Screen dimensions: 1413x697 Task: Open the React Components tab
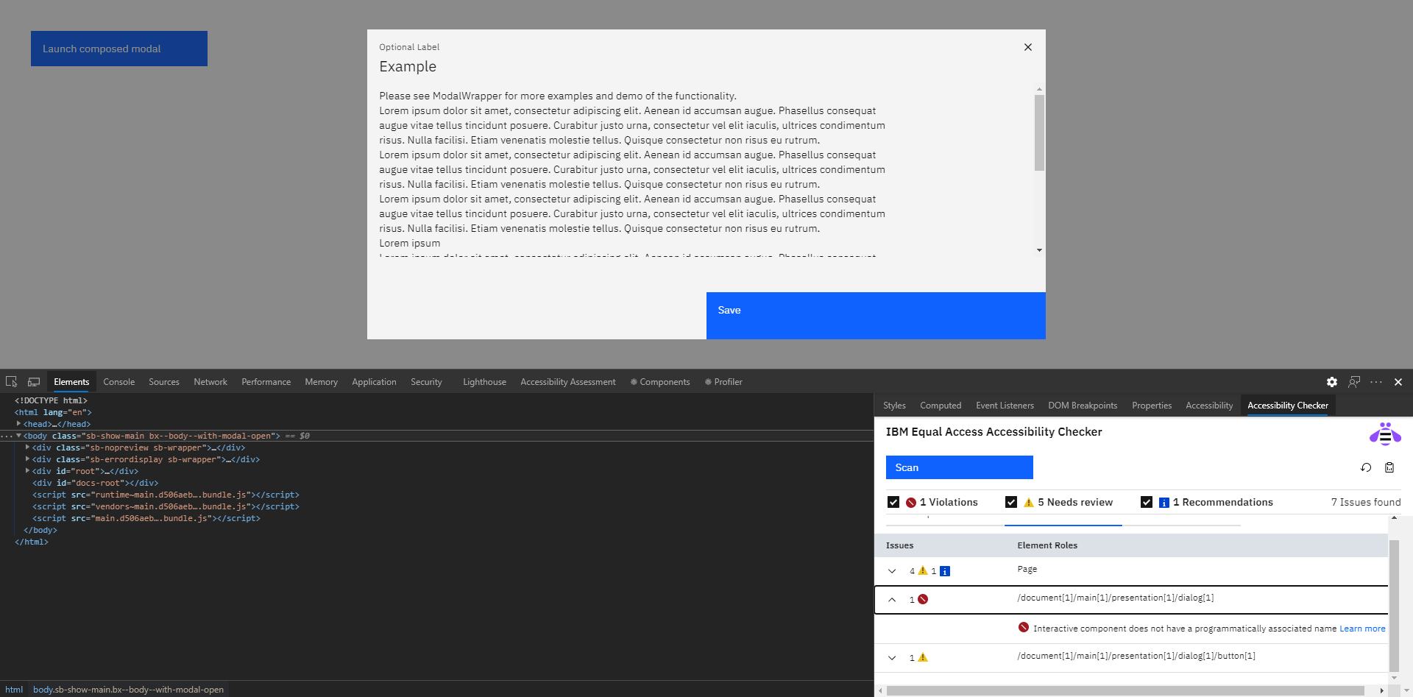[660, 382]
